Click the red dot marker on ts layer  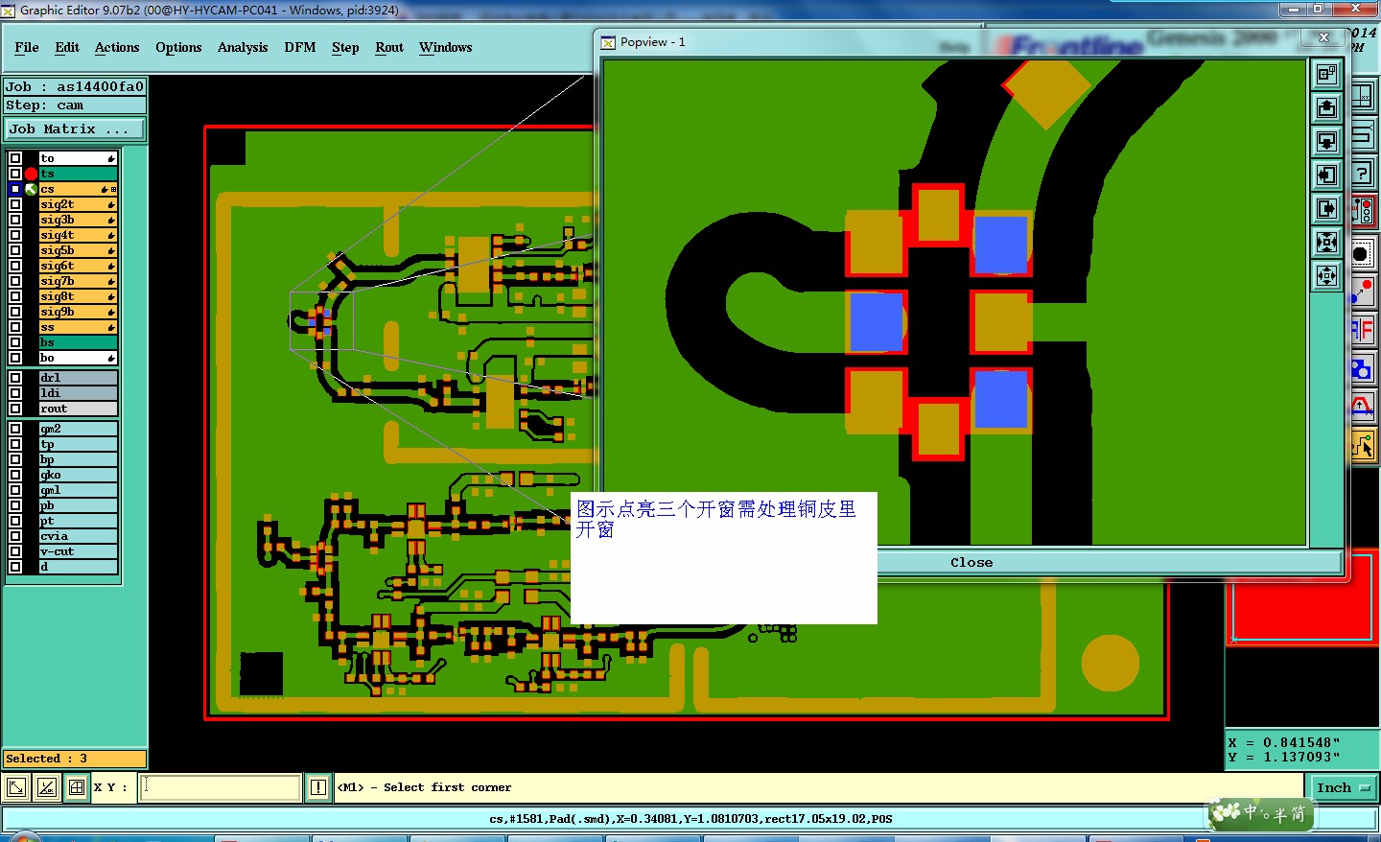31,174
